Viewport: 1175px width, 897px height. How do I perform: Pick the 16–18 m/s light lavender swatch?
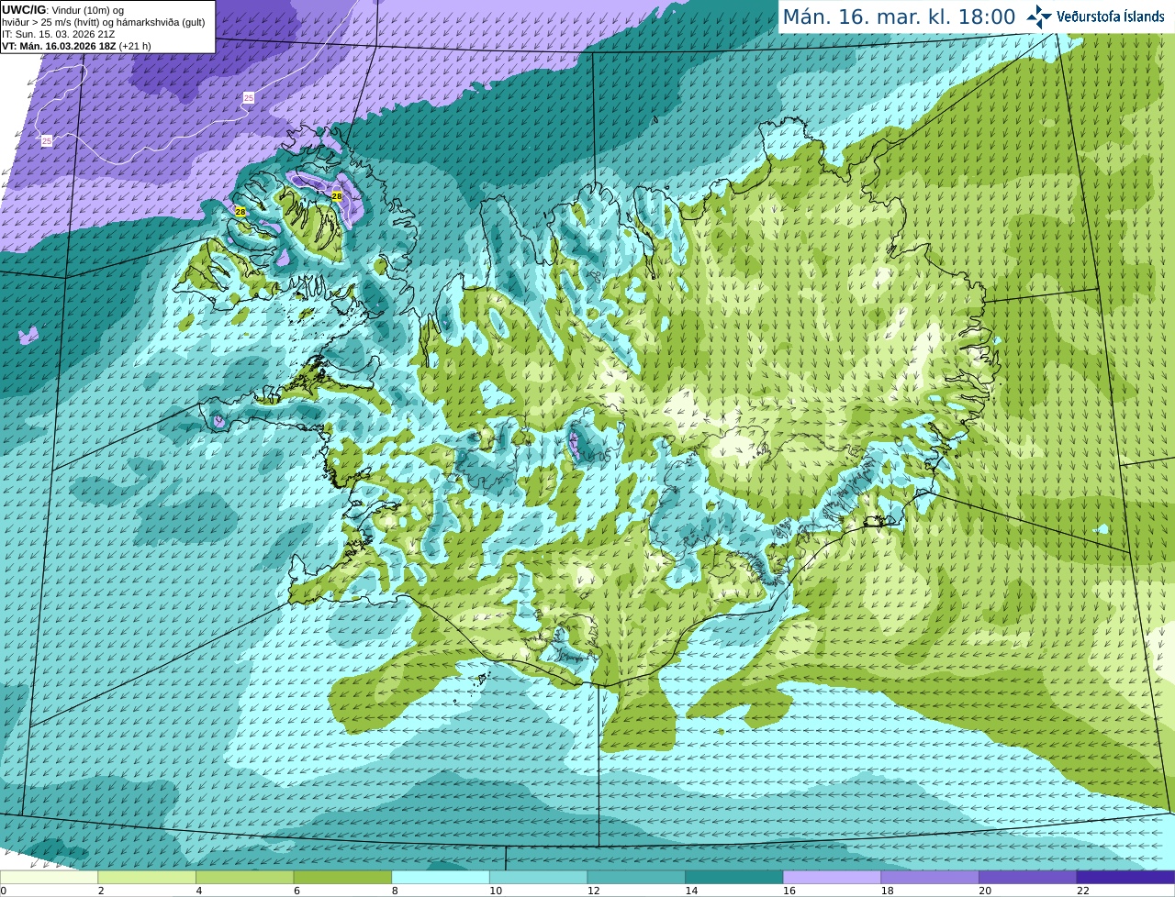(832, 877)
